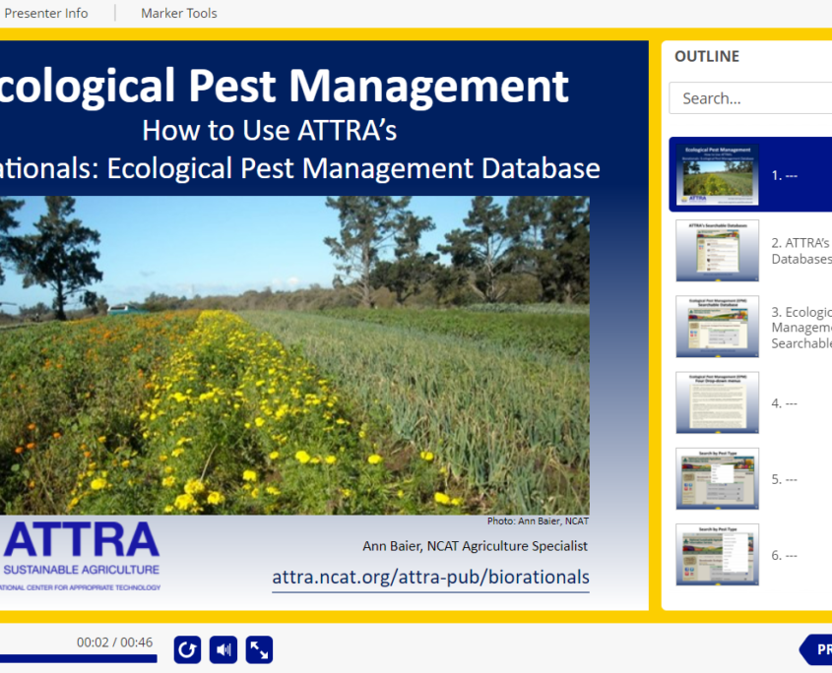Open slide 6 thumbnail in outline
Viewport: 832px width, 673px height.
click(717, 554)
